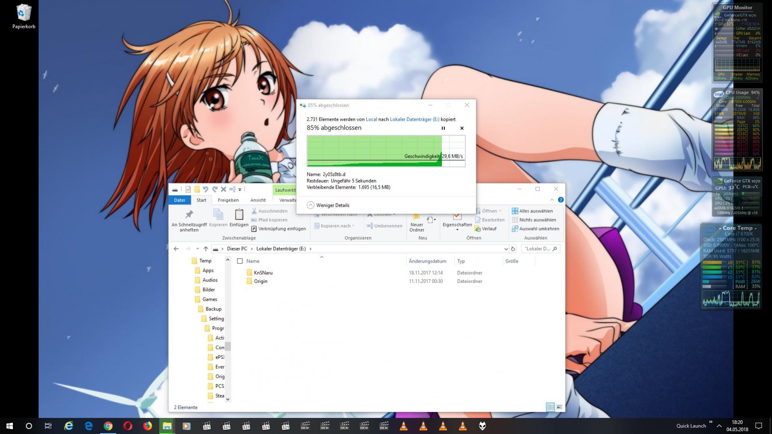Image resolution: width=772 pixels, height=434 pixels.
Task: Refresh the current folder view
Action: coord(513,249)
